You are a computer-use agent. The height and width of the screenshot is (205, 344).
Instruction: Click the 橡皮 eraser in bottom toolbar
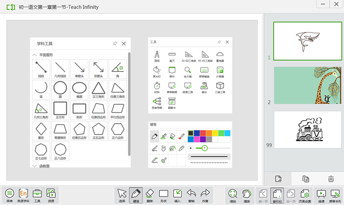coord(150,195)
